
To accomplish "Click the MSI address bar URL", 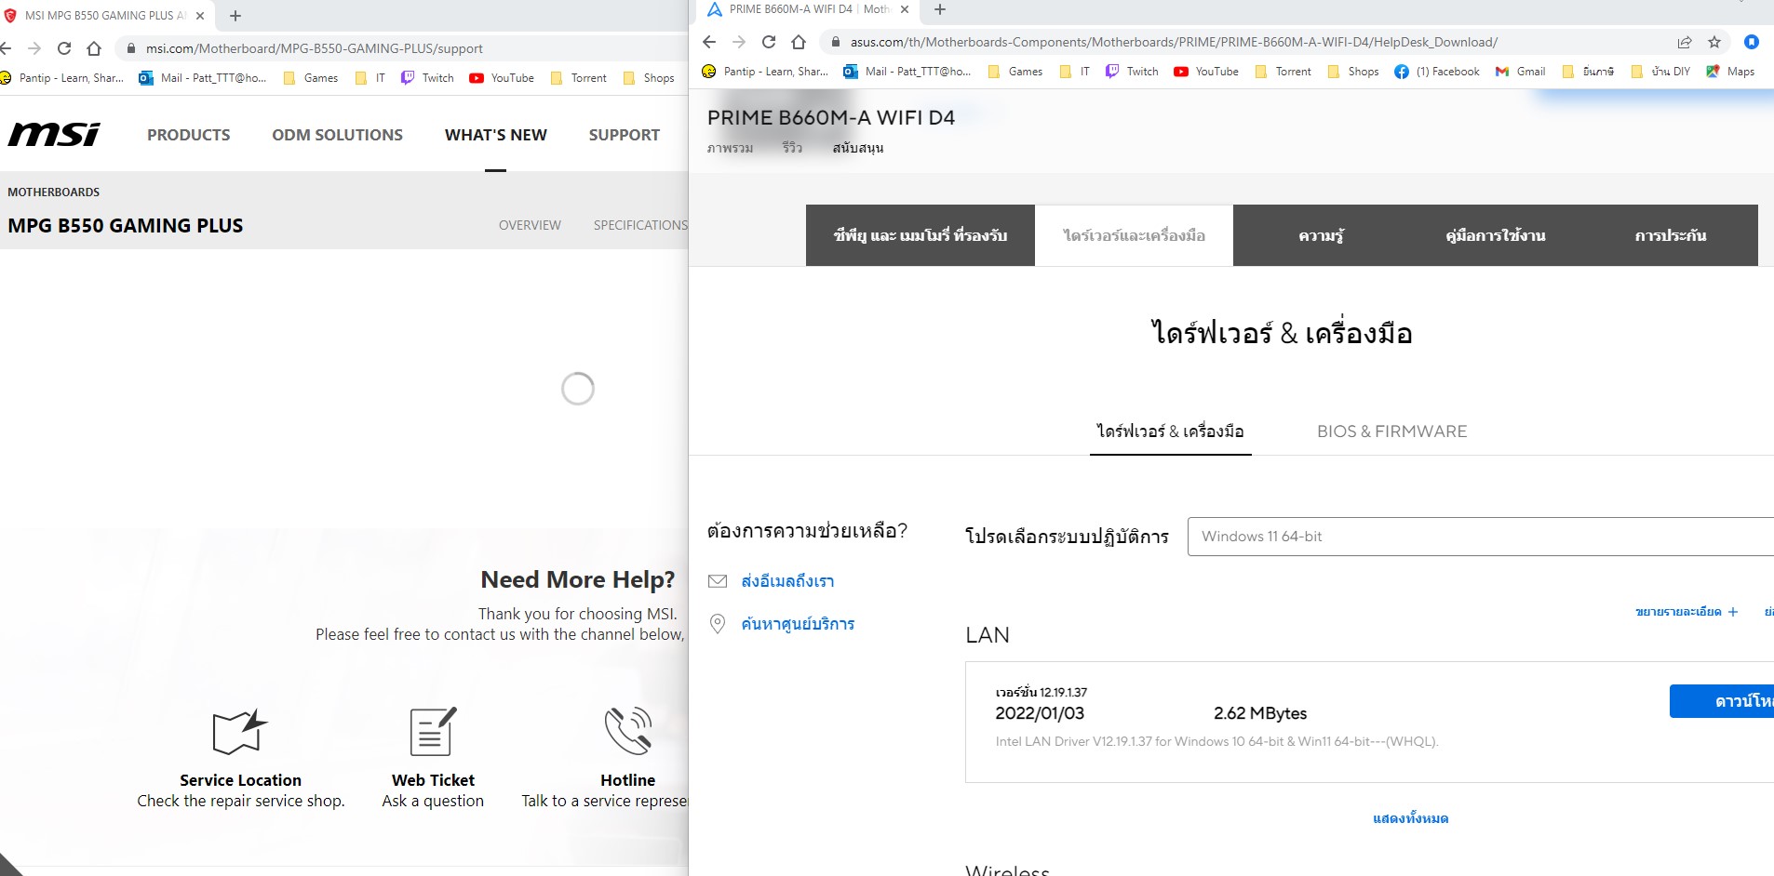I will [x=314, y=48].
